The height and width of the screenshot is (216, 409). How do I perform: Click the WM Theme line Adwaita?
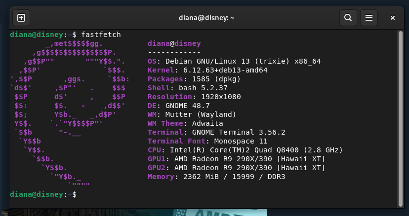coord(185,123)
